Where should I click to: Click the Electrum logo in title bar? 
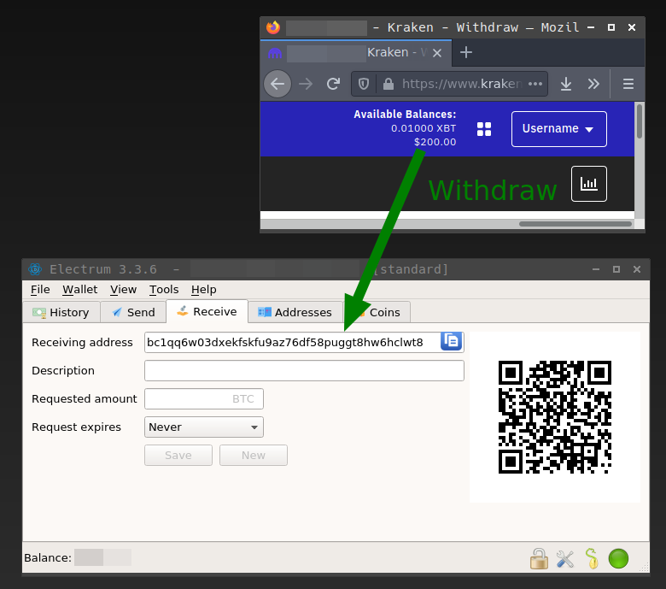[x=35, y=269]
